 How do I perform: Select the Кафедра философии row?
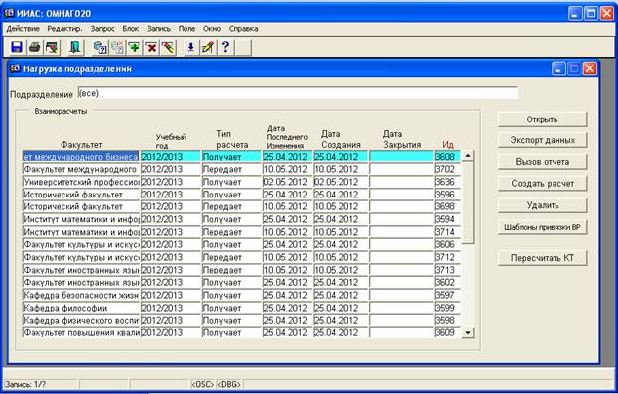pos(241,308)
